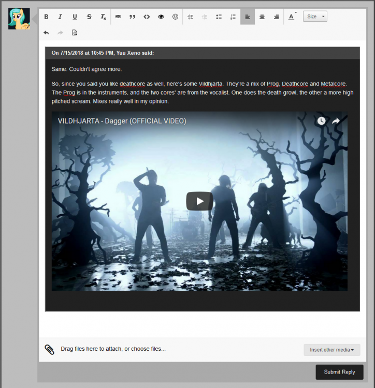Image resolution: width=375 pixels, height=388 pixels.
Task: Play the VILDHJARTA Dagger video
Action: [x=199, y=201]
